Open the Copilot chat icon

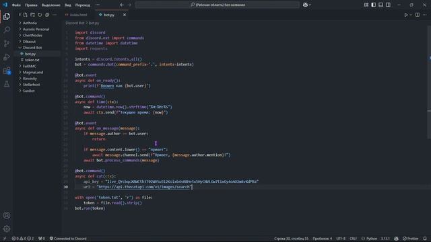[305, 5]
